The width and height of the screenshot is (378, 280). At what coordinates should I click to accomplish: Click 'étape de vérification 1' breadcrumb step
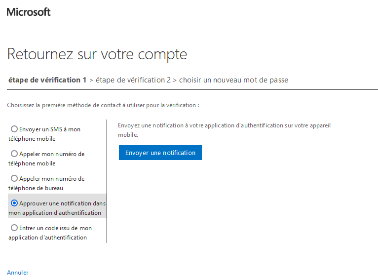pos(47,80)
